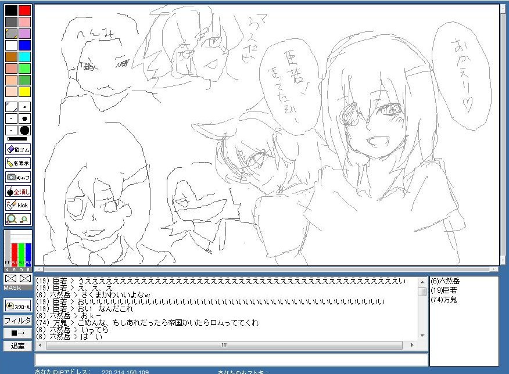Screen dimensions: 509x374
Task: Pick the peach swatch beside darker green
Action: tap(12, 80)
